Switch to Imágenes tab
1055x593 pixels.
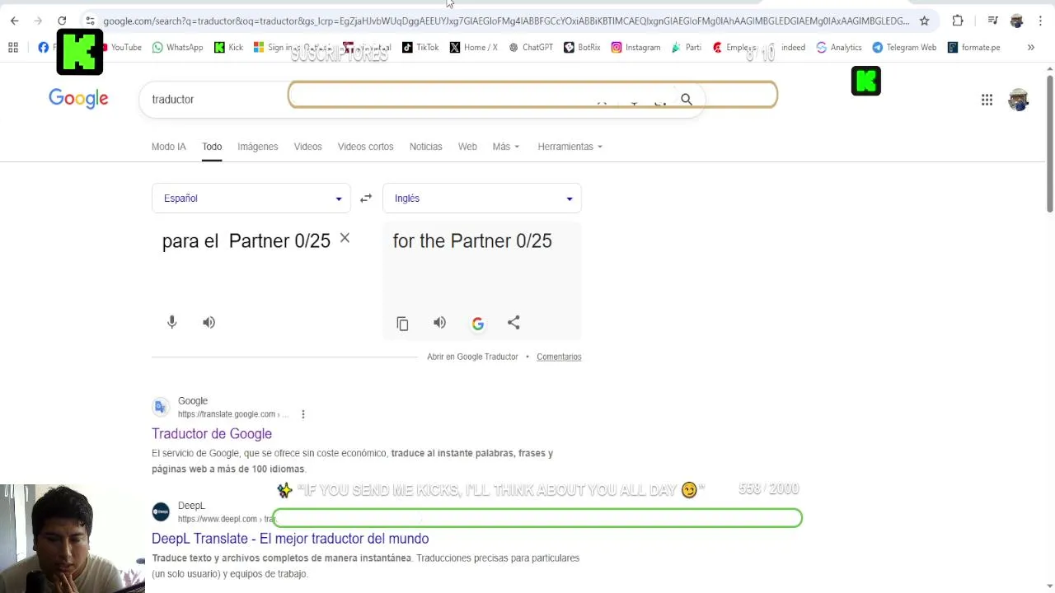click(257, 147)
